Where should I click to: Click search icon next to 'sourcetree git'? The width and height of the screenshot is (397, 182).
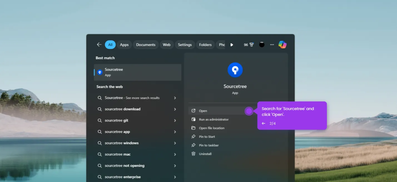[100, 121]
